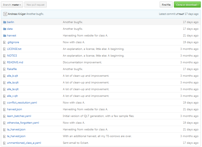This screenshot has height=147, width=202.
Task: Click the data folder icon
Action: tap(5, 29)
